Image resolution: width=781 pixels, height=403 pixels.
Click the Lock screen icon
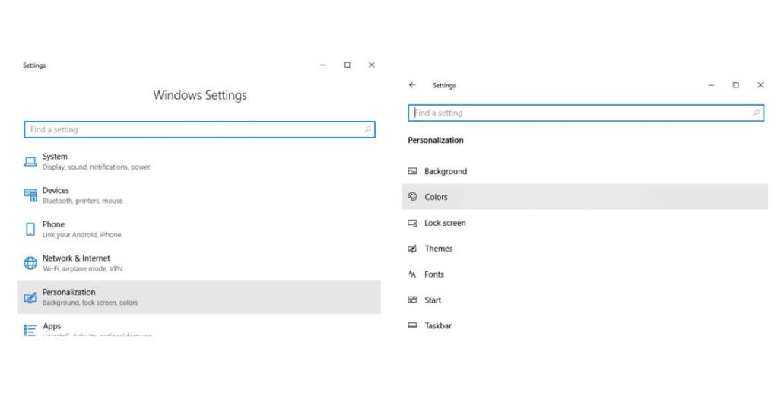click(x=412, y=223)
